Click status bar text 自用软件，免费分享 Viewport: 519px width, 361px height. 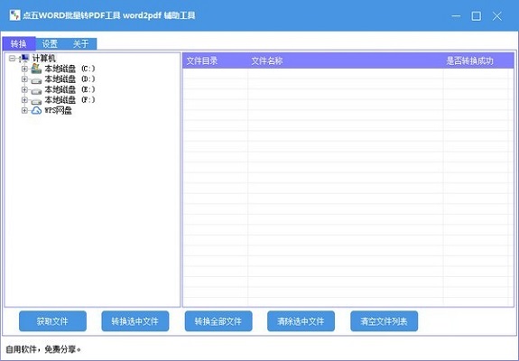click(43, 349)
